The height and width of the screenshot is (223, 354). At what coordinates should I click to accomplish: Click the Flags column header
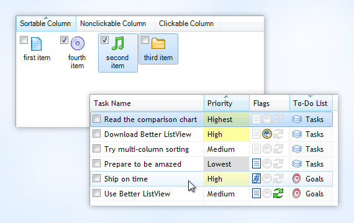point(270,103)
